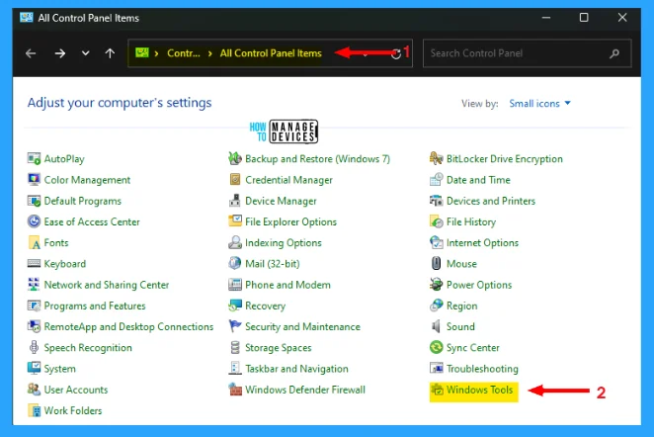This screenshot has height=437, width=654.
Task: Open the Date and Time icon
Action: (436, 180)
